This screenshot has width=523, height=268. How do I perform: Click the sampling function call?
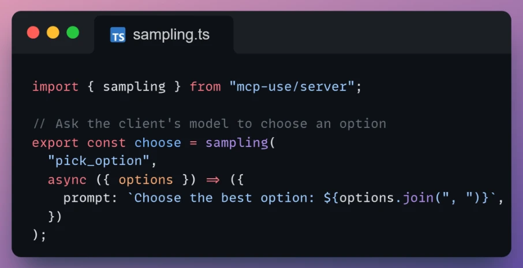click(x=237, y=143)
